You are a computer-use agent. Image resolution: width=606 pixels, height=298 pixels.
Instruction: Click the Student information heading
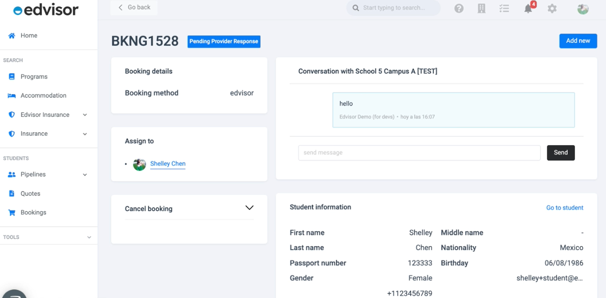pos(320,207)
